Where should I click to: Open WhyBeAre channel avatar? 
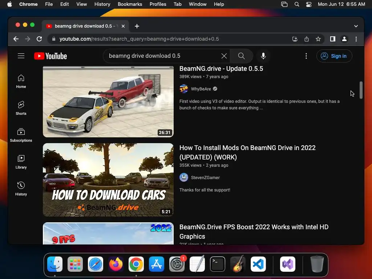(x=183, y=89)
